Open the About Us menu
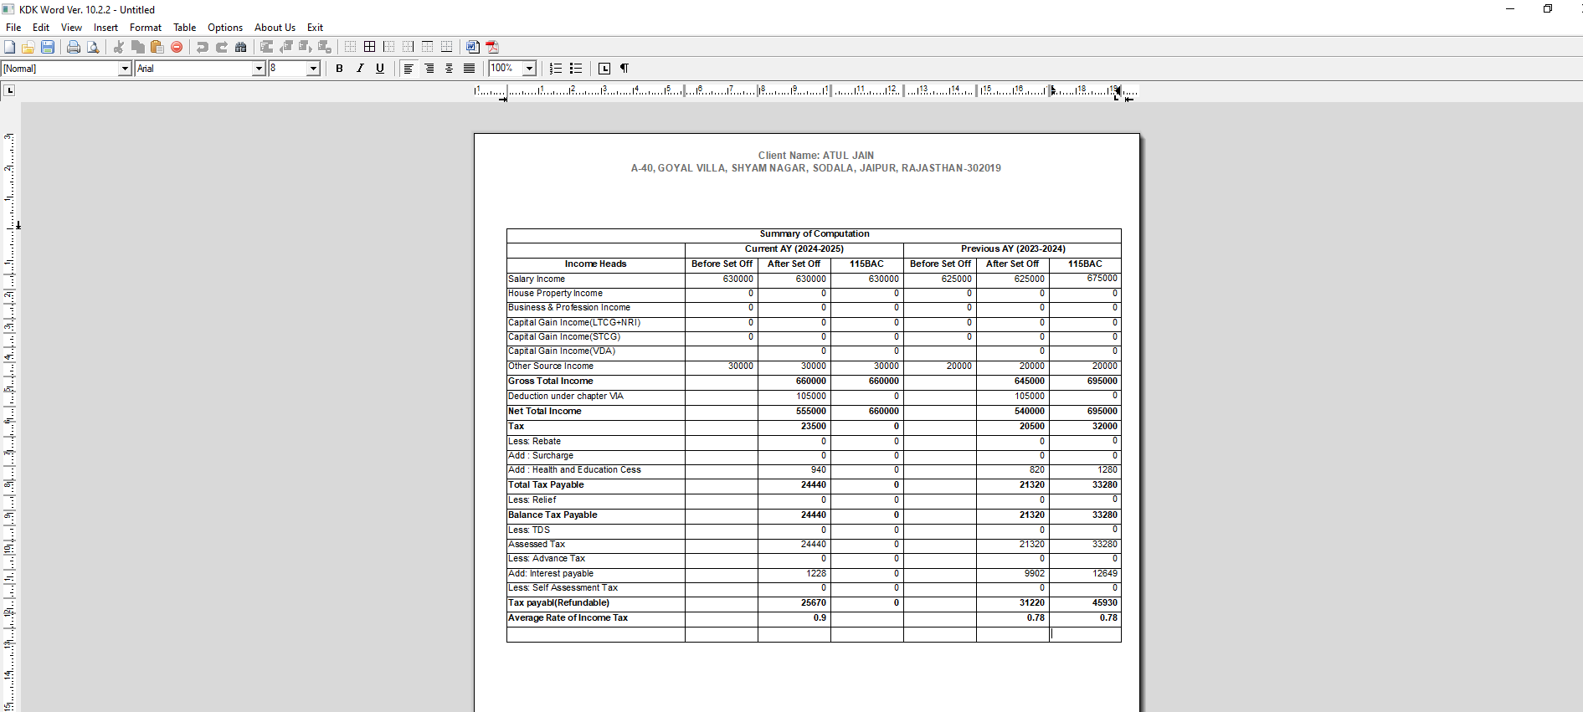The height and width of the screenshot is (712, 1583). pos(275,28)
